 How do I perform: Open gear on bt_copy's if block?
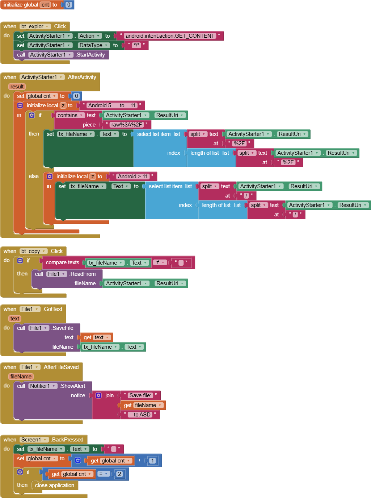click(20, 261)
